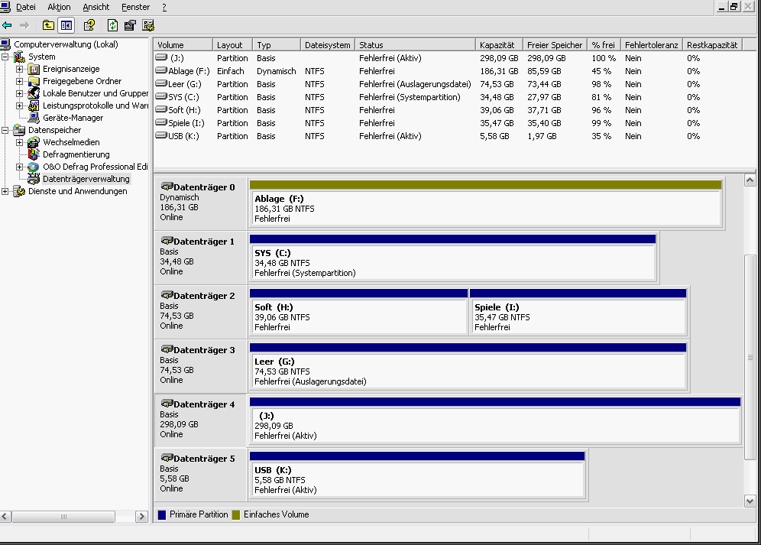Click the drive icon of volume (J:)
Screen dimensions: 761x545
coord(161,57)
